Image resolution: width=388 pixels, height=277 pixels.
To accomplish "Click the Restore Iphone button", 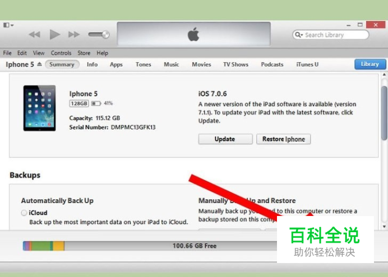I will [x=283, y=139].
